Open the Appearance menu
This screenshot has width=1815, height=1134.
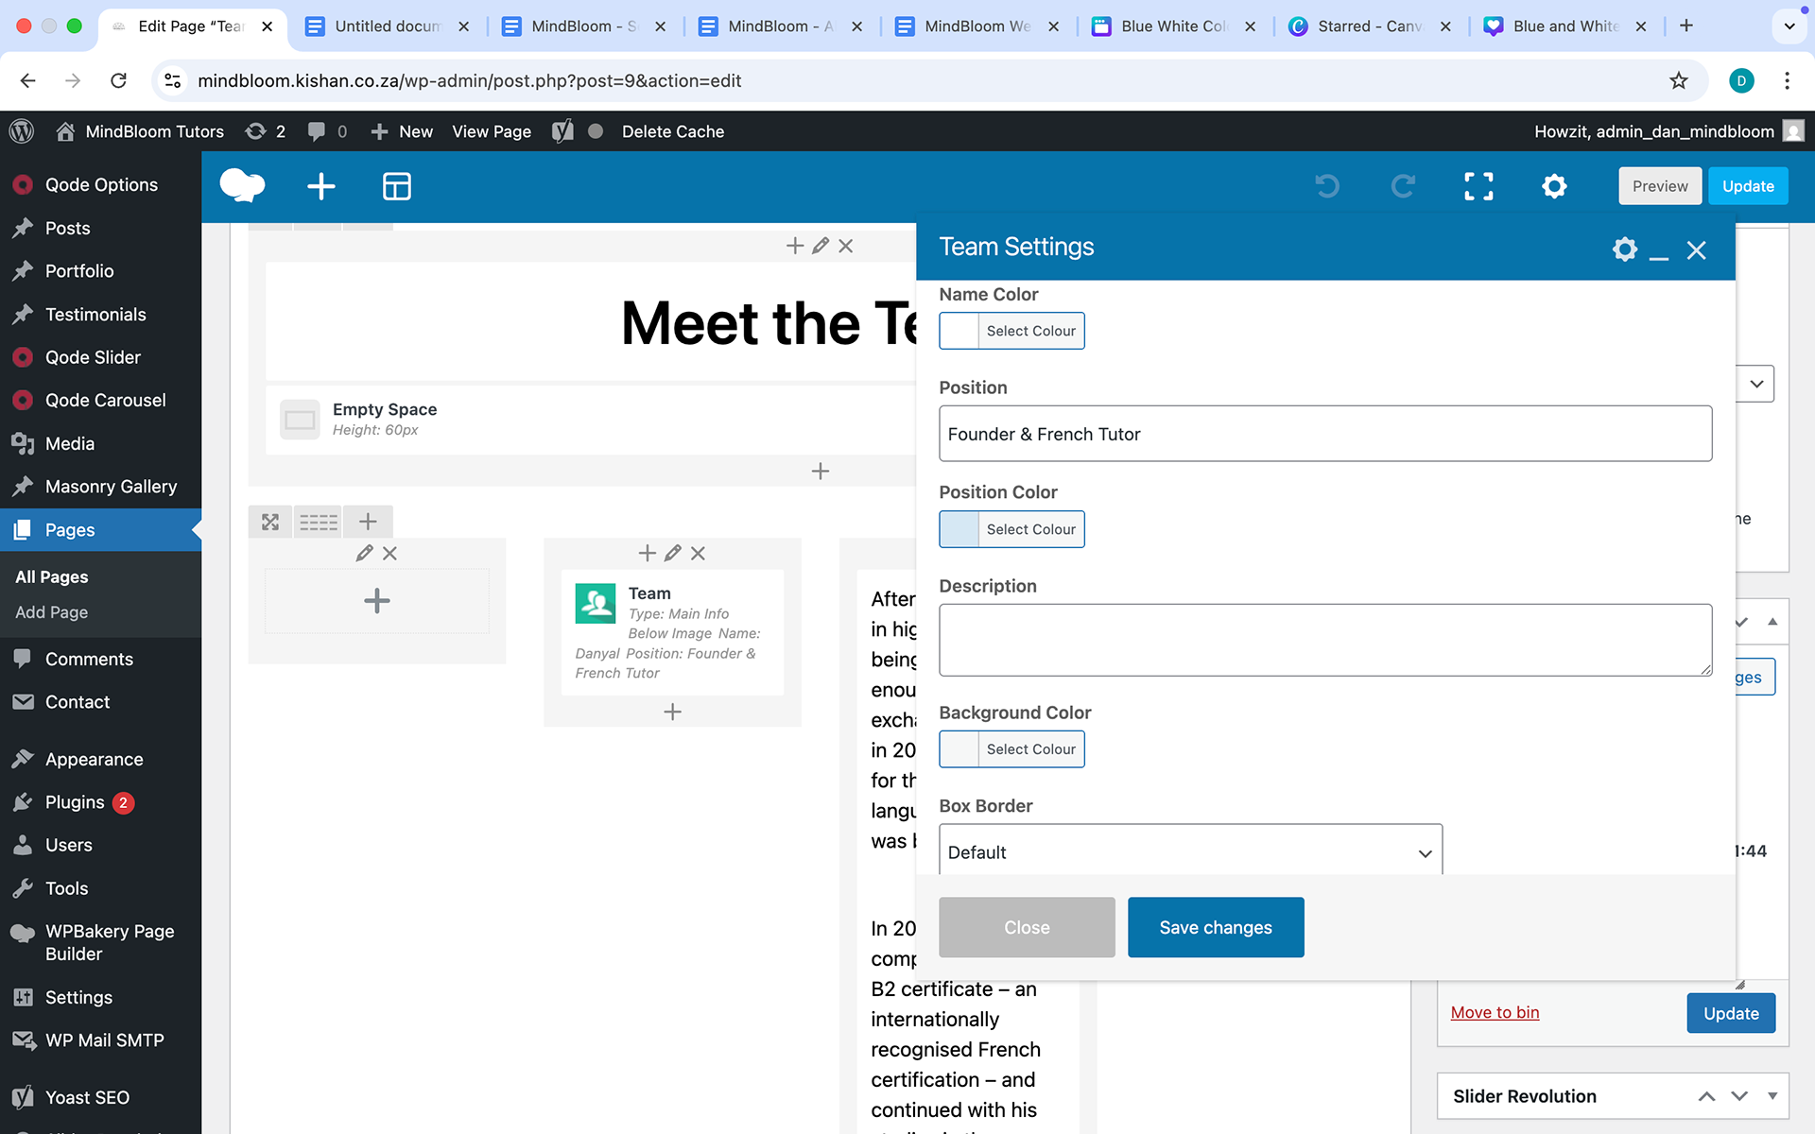click(94, 760)
